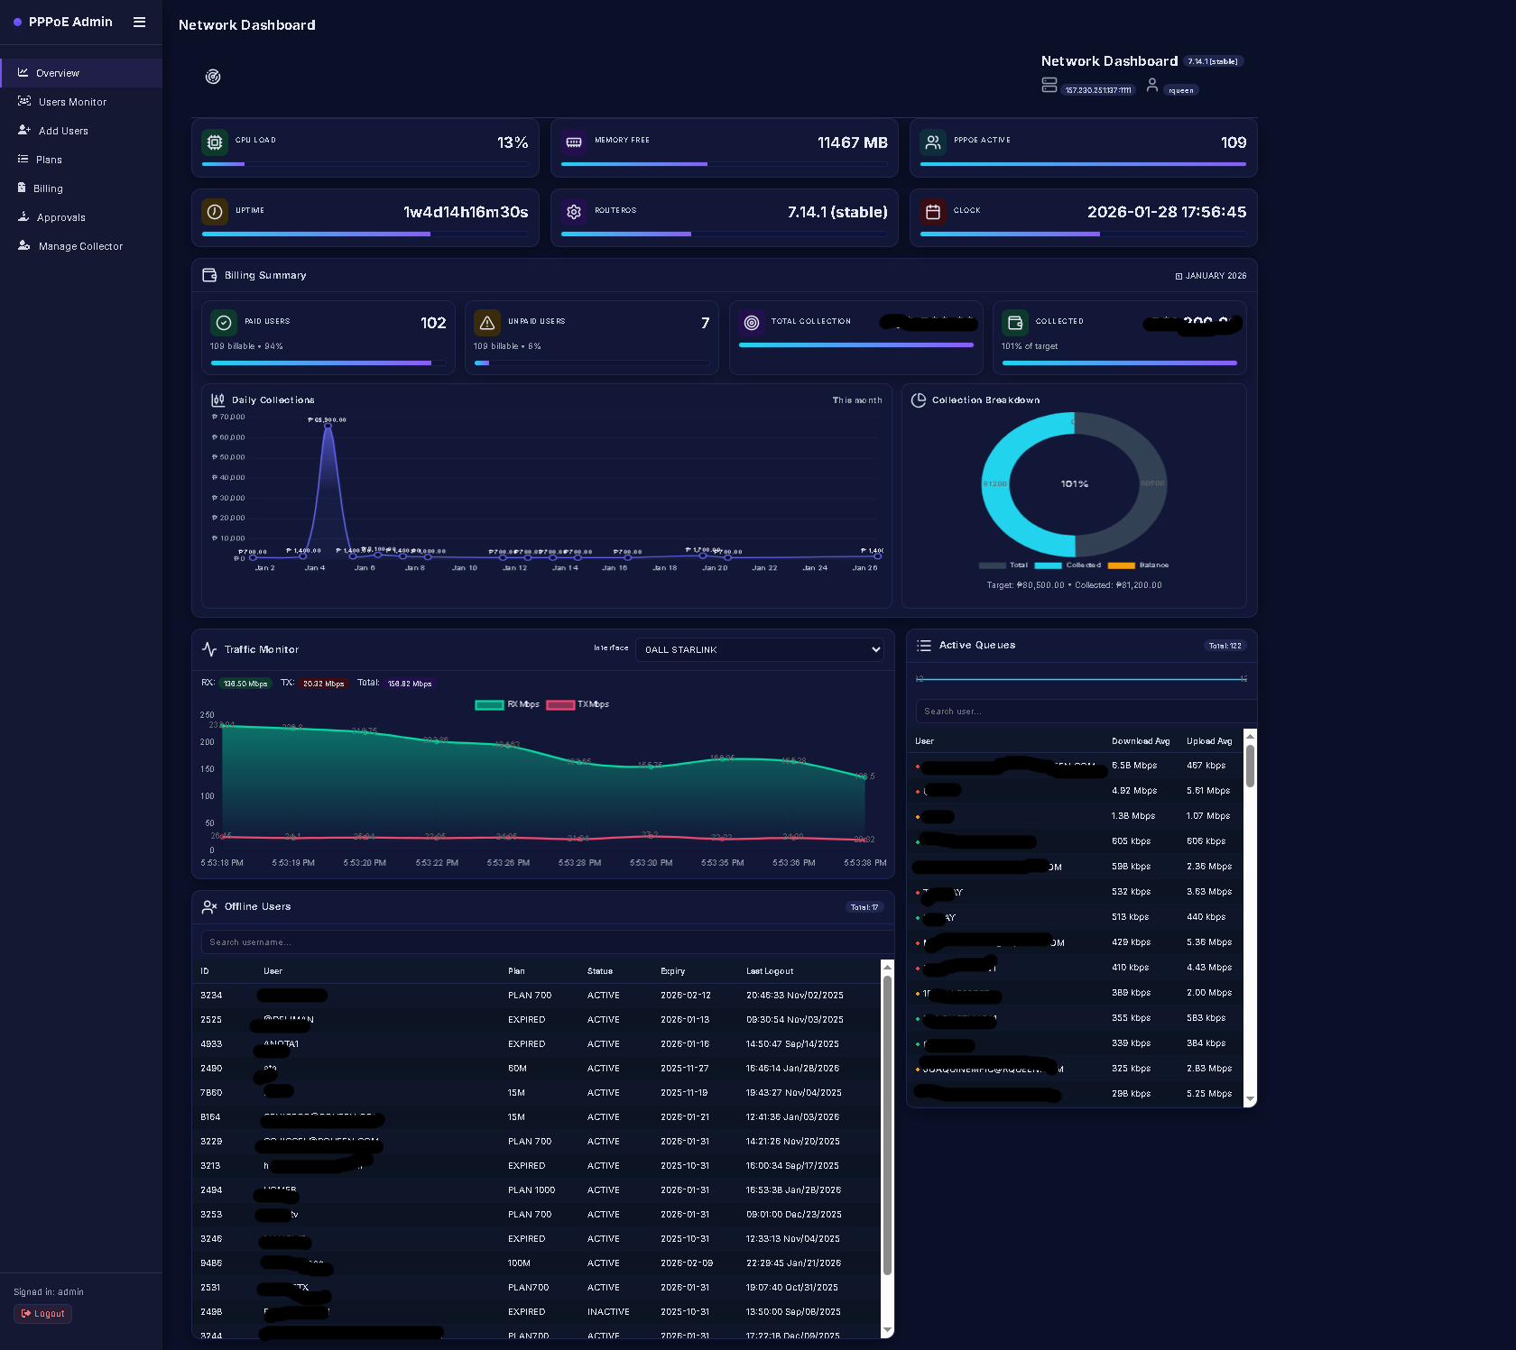The image size is (1516, 1350).
Task: Click the PPPoE Active progress bar
Action: pos(1082,164)
